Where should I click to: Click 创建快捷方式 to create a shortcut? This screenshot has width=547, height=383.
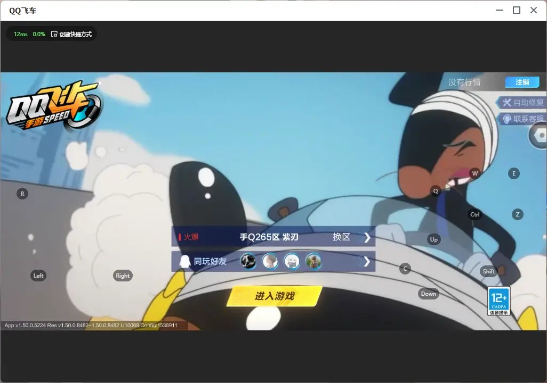point(75,34)
